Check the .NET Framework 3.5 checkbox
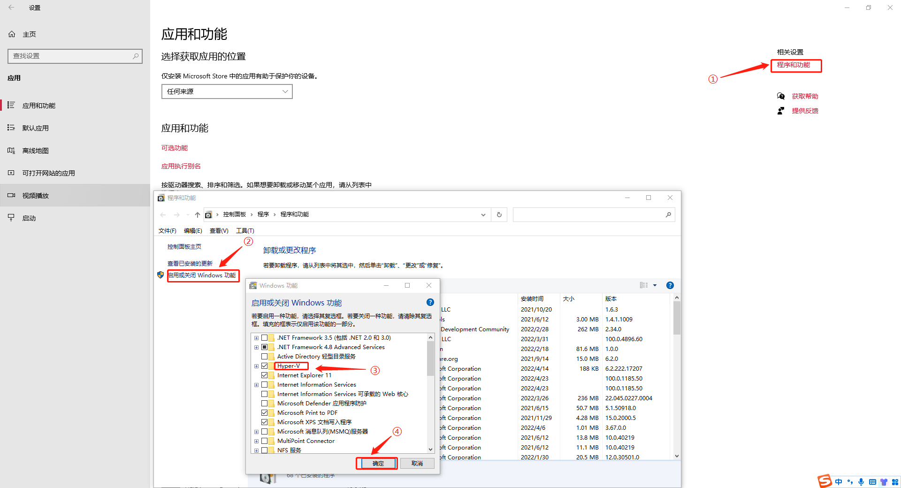This screenshot has width=901, height=488. click(x=265, y=337)
